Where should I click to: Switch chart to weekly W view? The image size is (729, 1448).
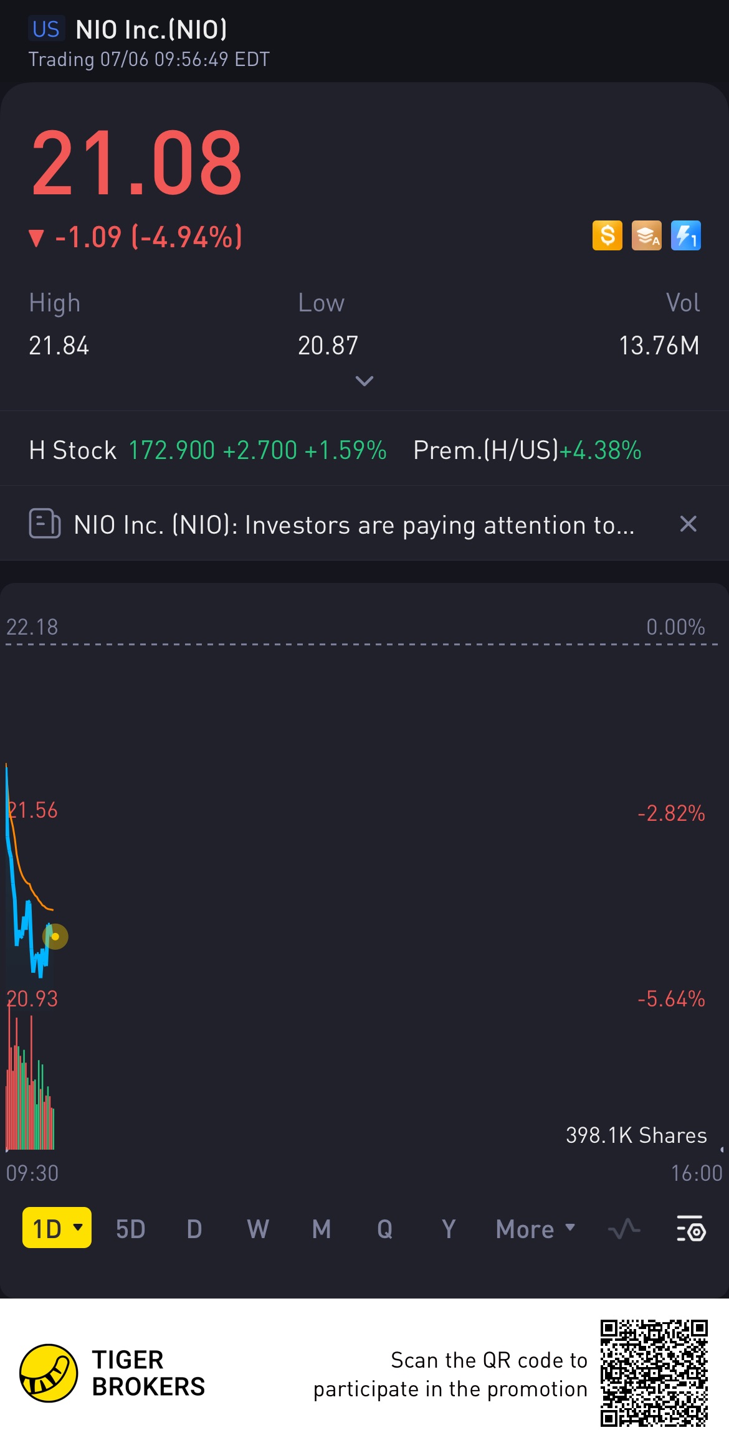258,1229
